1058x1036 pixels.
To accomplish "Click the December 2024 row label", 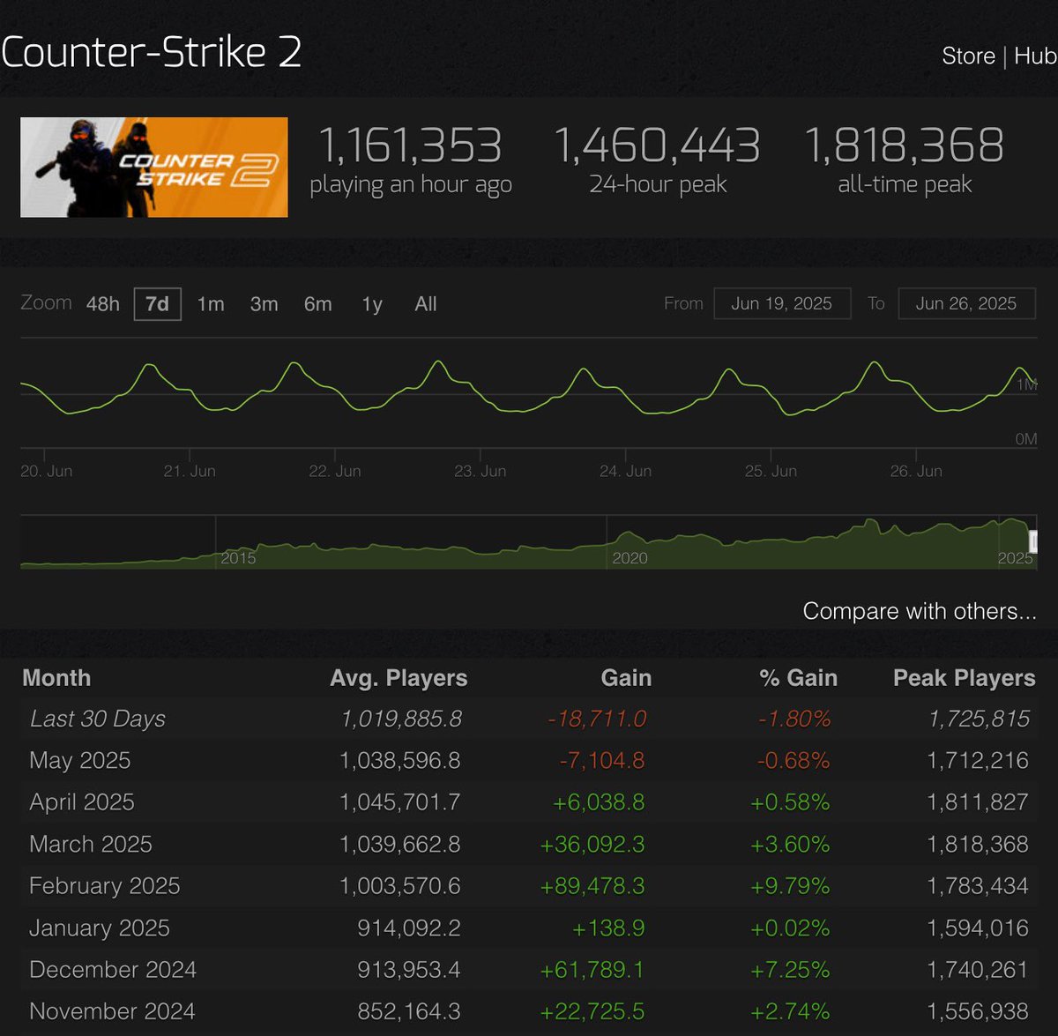I will click(113, 970).
